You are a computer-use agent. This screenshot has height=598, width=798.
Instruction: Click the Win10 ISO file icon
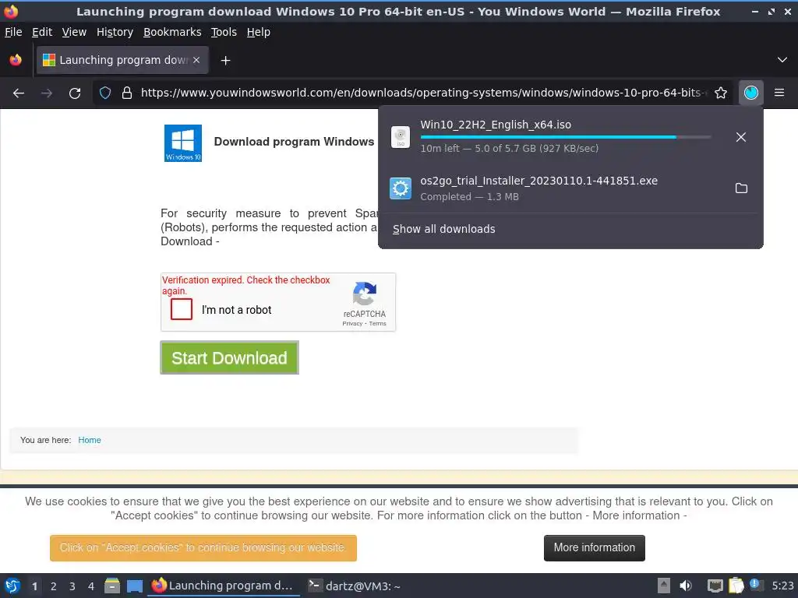click(x=401, y=137)
